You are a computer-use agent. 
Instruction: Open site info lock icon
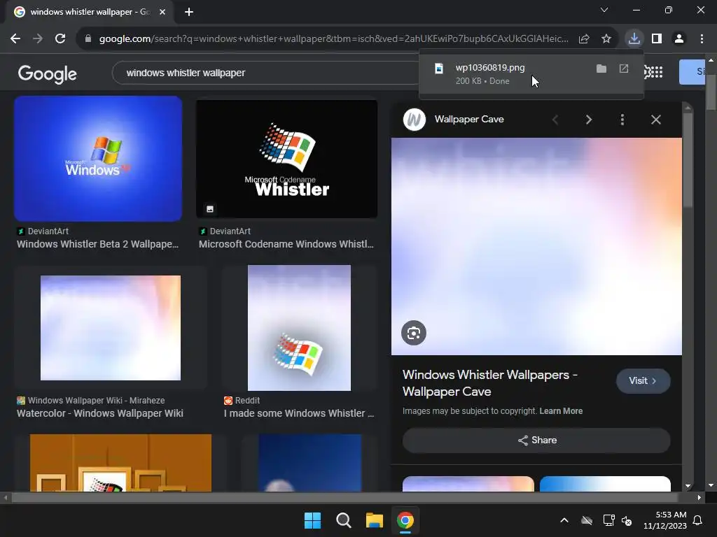click(88, 39)
